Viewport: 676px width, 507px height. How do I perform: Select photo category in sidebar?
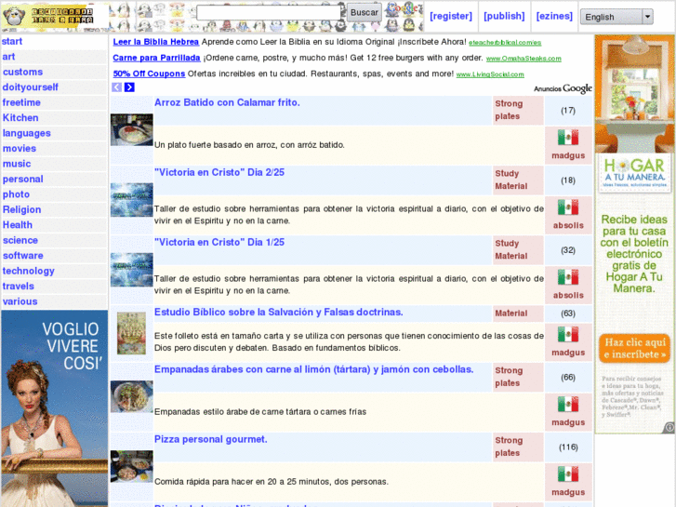pos(16,194)
